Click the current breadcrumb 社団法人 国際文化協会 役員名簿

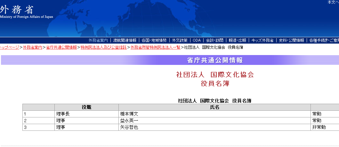[x=214, y=48]
